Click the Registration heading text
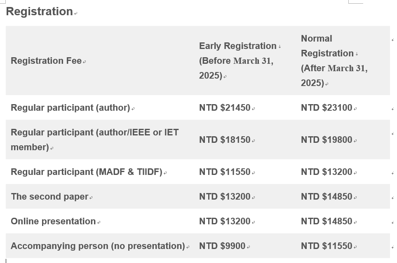397x263 pixels. coord(40,12)
